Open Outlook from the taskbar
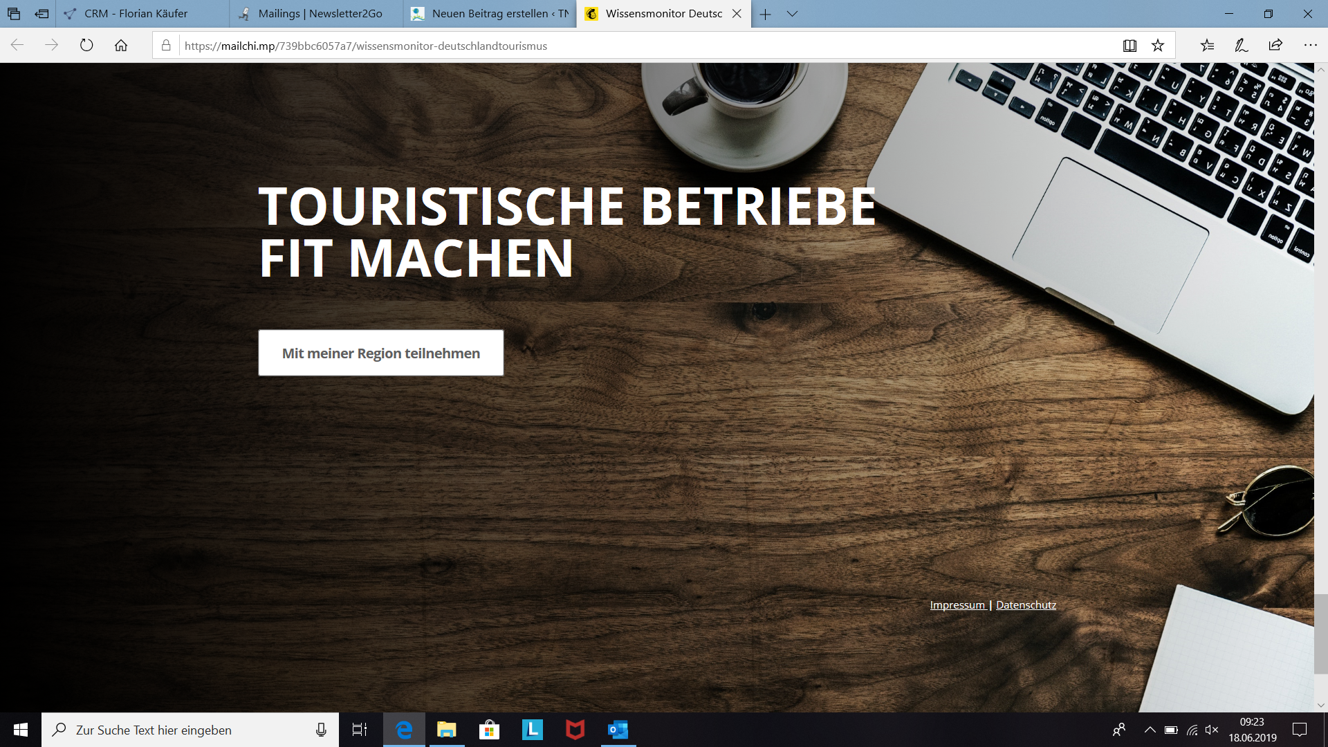Viewport: 1328px width, 747px height. [618, 730]
